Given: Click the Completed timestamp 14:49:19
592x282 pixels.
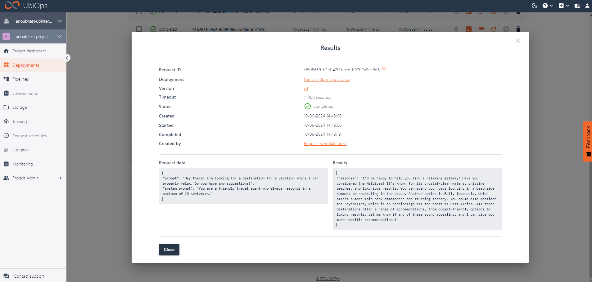Looking at the screenshot, I should pos(322,134).
